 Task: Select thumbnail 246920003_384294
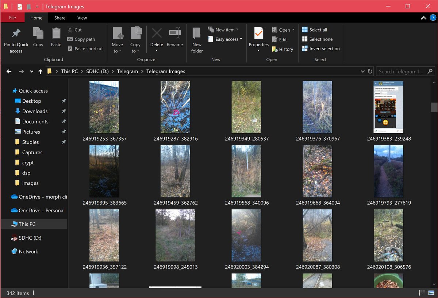pos(246,235)
